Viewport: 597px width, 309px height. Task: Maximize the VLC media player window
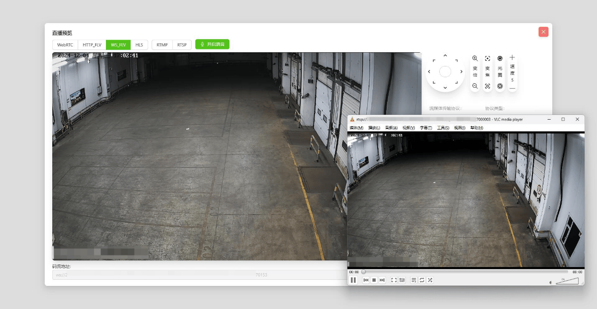click(563, 119)
